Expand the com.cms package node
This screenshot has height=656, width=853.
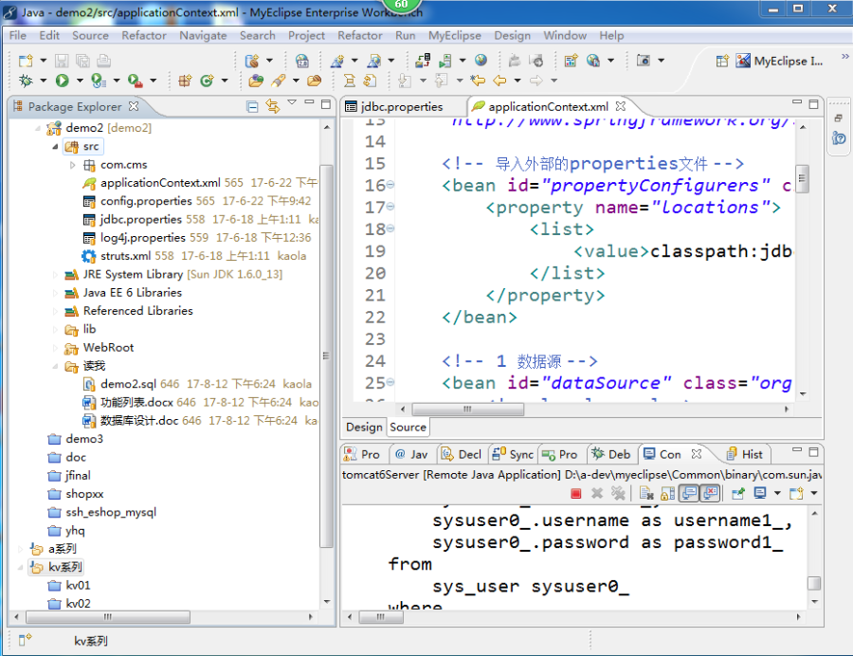(72, 165)
